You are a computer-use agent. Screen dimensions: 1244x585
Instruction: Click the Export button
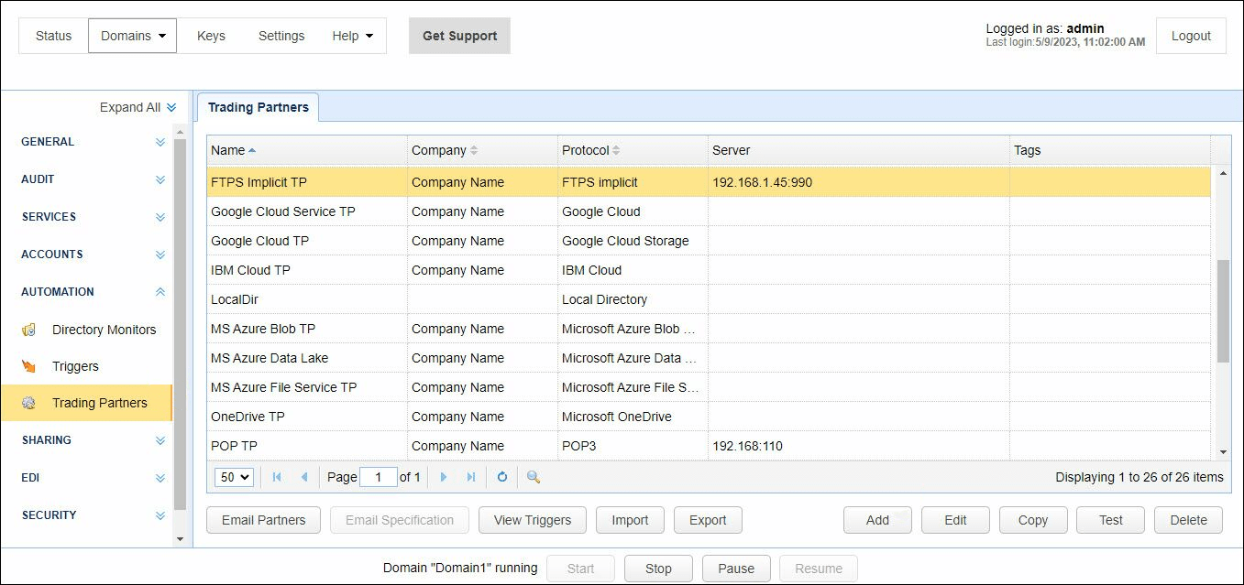click(x=708, y=520)
